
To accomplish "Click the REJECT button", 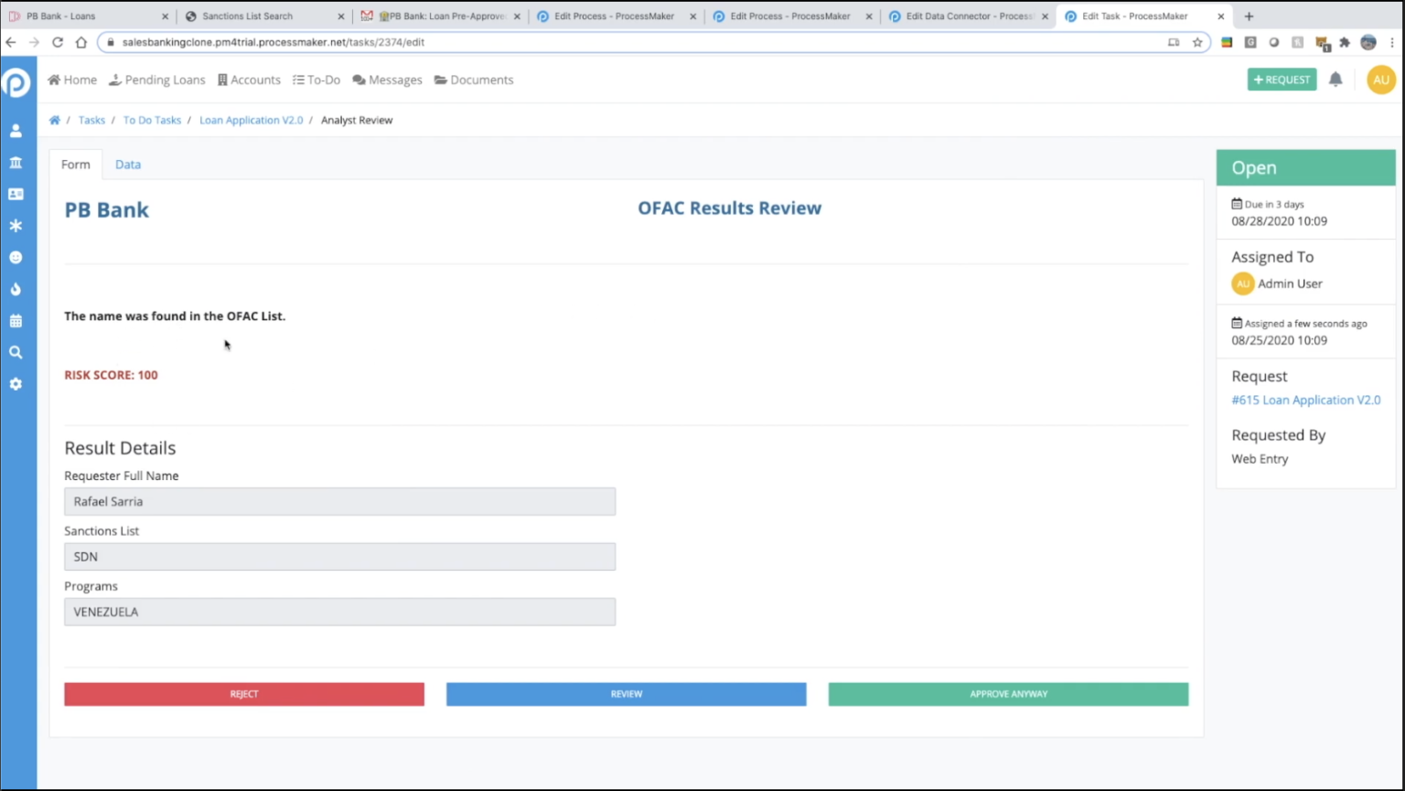I will 243,694.
